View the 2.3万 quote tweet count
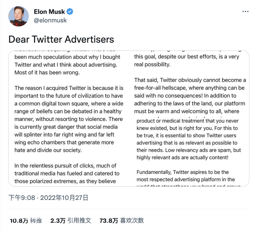This screenshot has height=230, width=256. [x=58, y=220]
